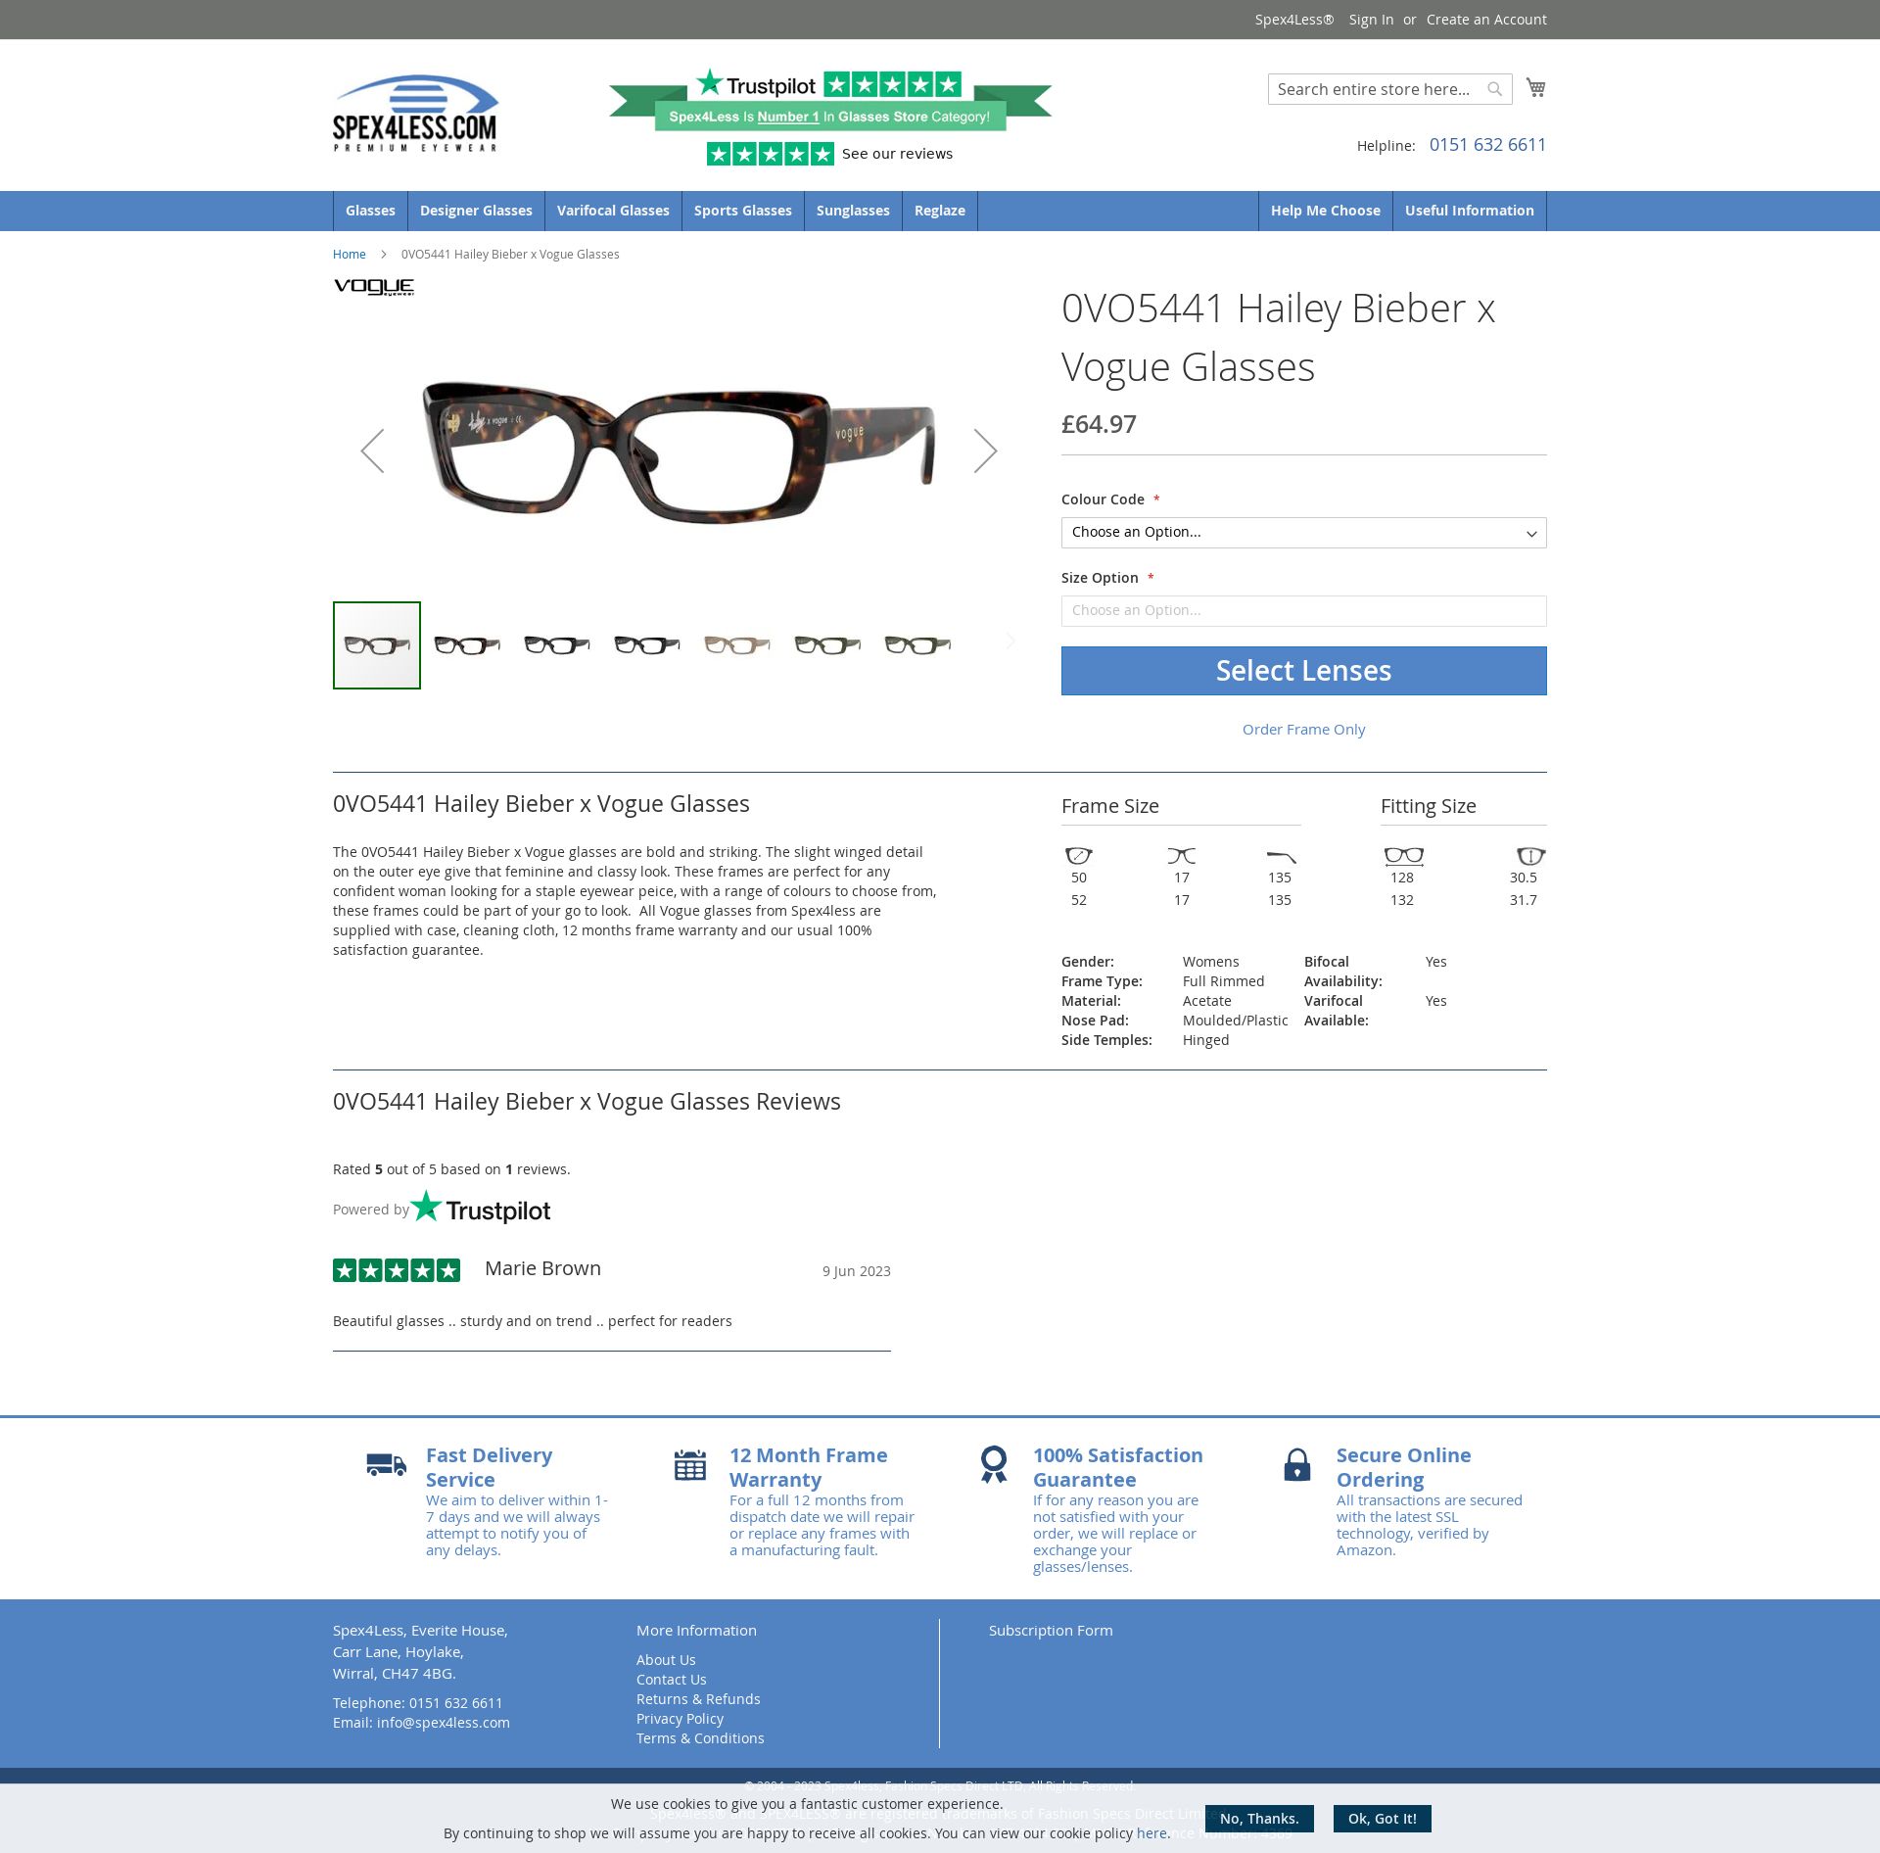Click the review date 9 Jun 2023
The width and height of the screenshot is (1880, 1853).
coord(857,1271)
